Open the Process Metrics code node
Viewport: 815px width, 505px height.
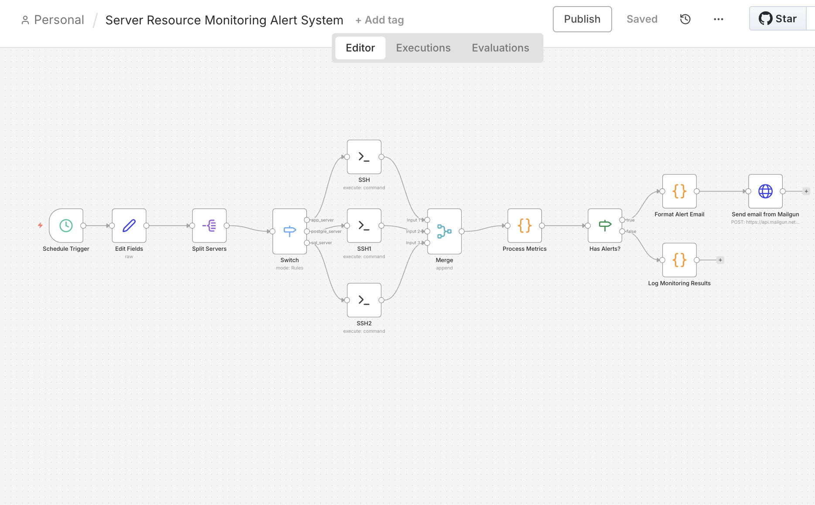click(524, 225)
